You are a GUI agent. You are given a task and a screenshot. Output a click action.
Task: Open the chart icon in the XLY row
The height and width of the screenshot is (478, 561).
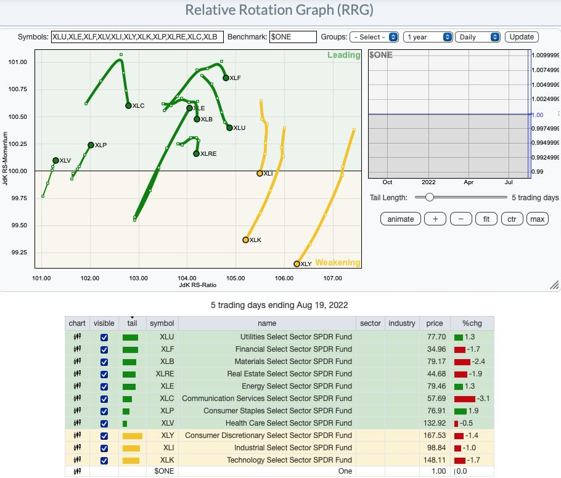click(x=77, y=435)
